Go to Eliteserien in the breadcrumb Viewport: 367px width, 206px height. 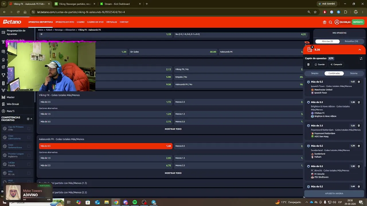pos(70,30)
